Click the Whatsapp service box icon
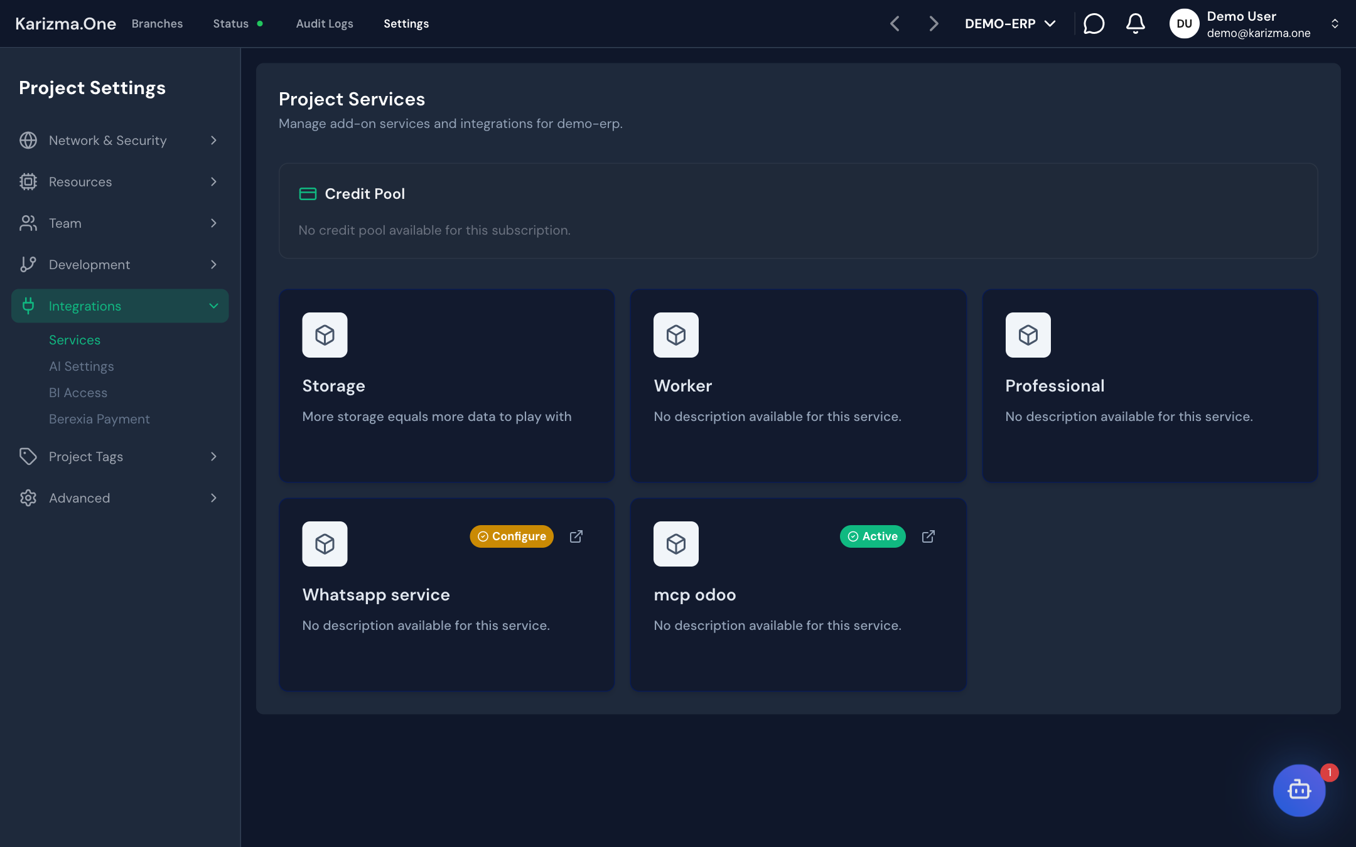Image resolution: width=1356 pixels, height=847 pixels. point(325,544)
